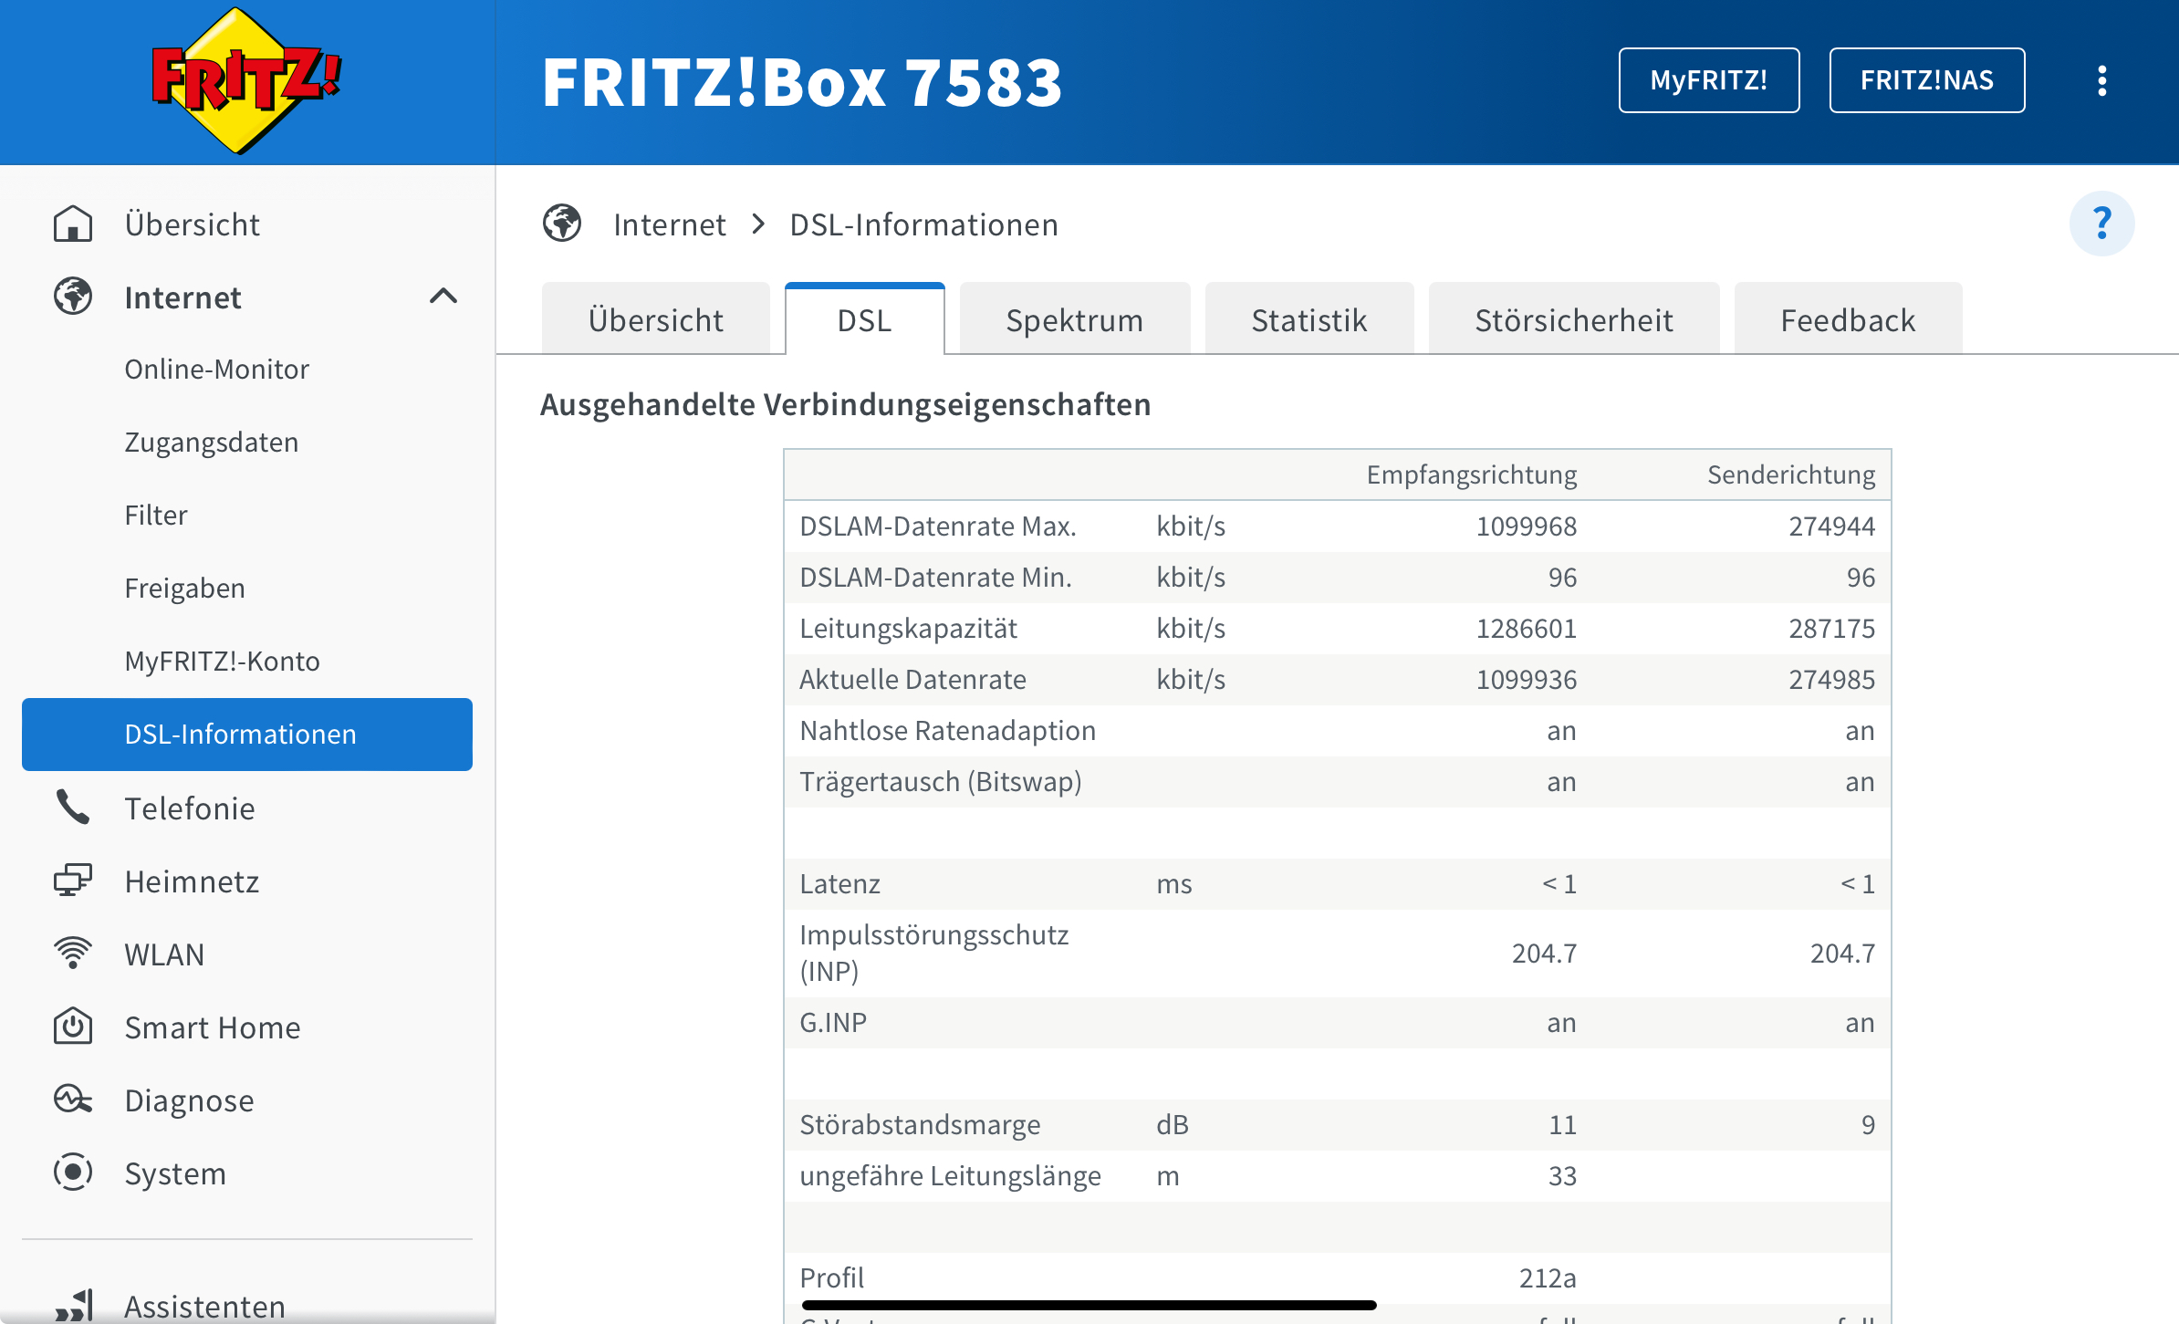Image resolution: width=2179 pixels, height=1324 pixels.
Task: Click the WLAN wifi icon
Action: (x=73, y=954)
